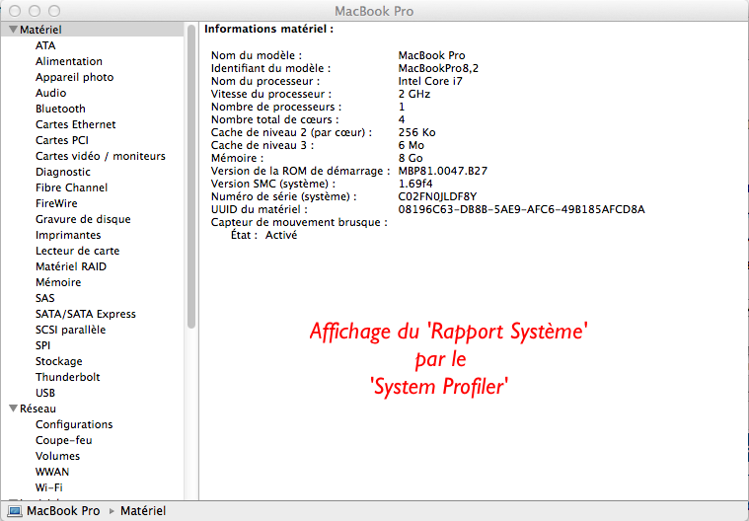This screenshot has width=749, height=521.
Task: Select SPI in the sidebar
Action: tap(42, 344)
